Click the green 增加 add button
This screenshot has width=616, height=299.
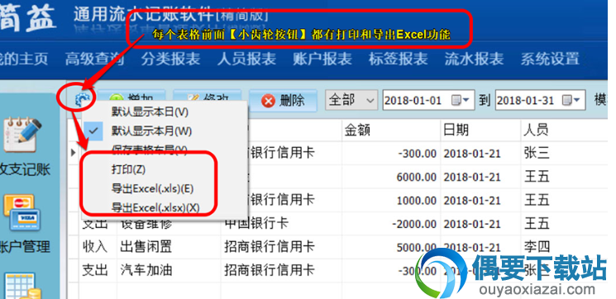tap(131, 95)
